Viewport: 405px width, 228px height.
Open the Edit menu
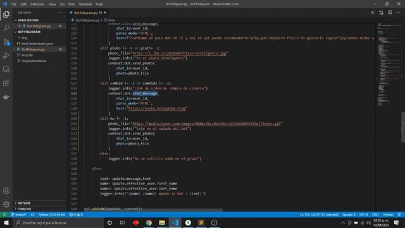click(x=23, y=4)
